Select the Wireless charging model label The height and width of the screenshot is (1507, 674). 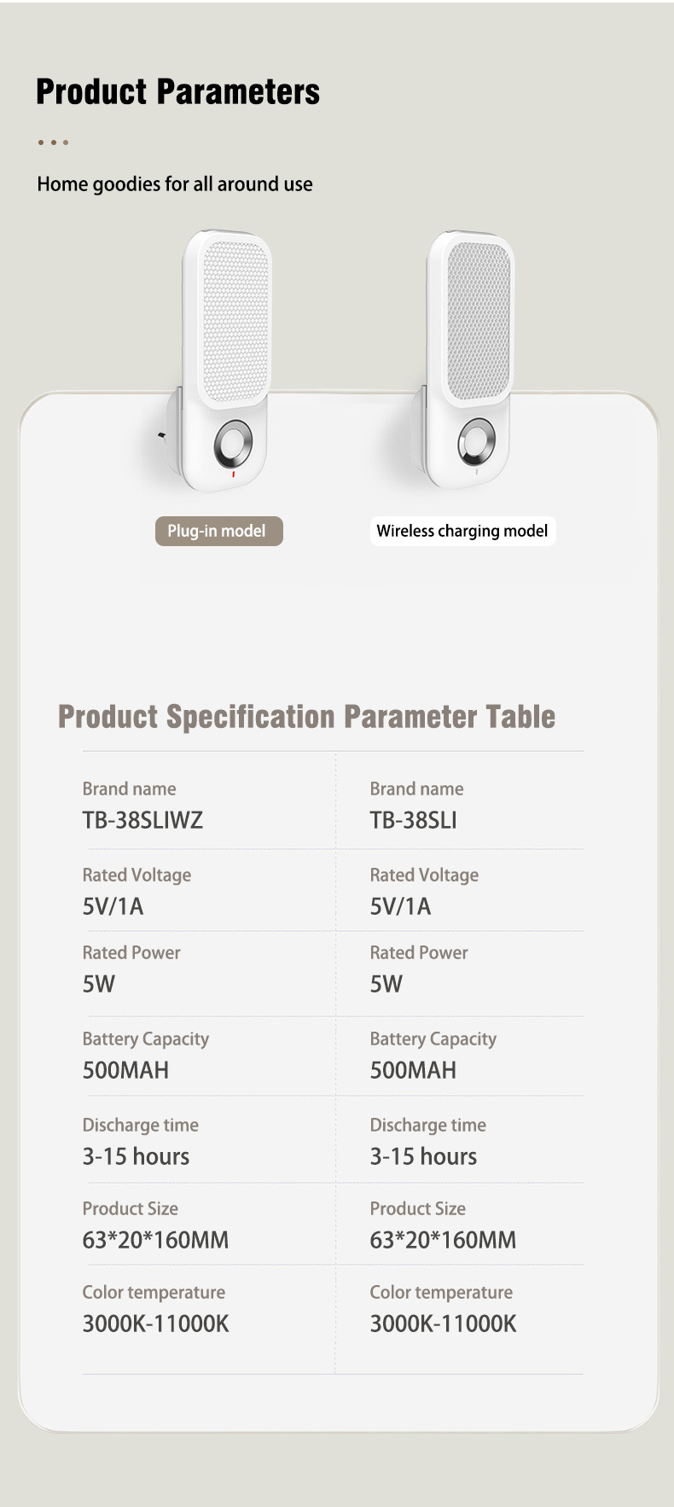(x=462, y=531)
